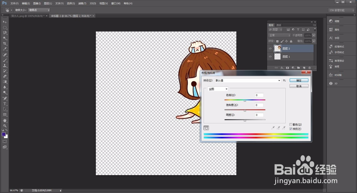Click the on-image adjustment hand tool in dialog
The width and height of the screenshot is (357, 193).
point(206,128)
